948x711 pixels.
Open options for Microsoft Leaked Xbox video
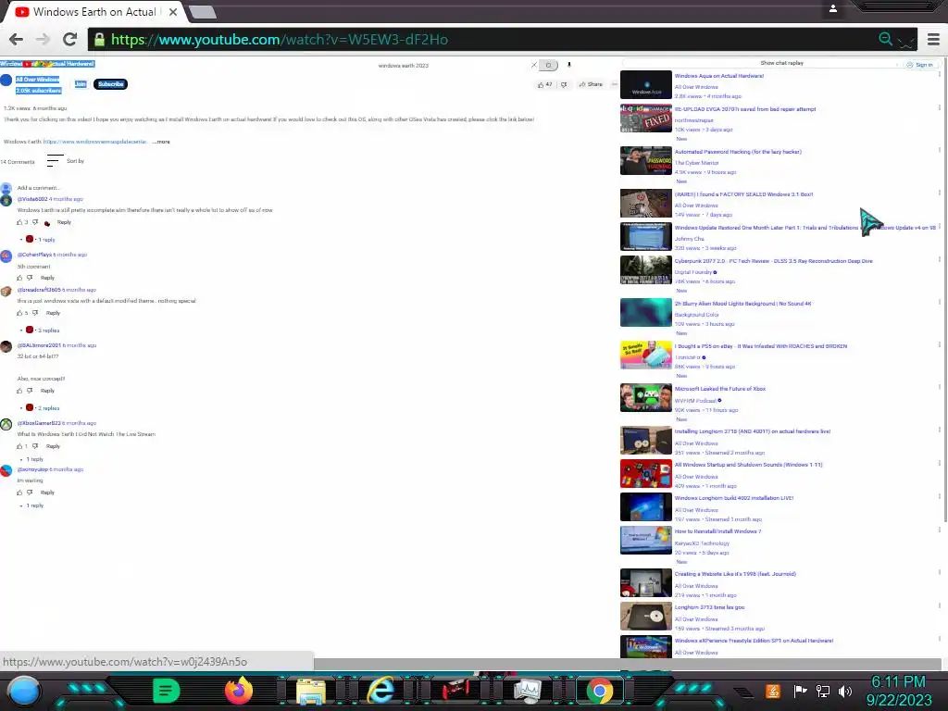[x=939, y=387]
